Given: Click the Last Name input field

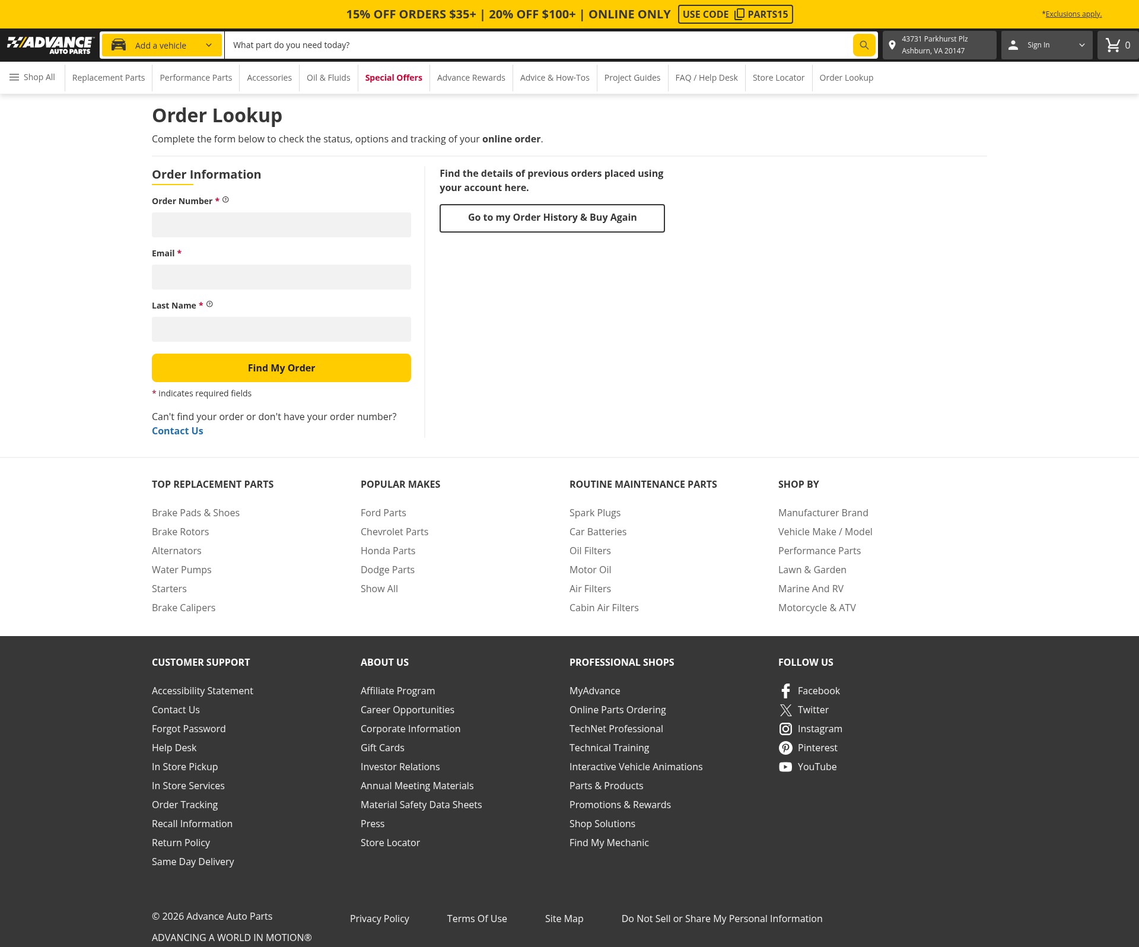Looking at the screenshot, I should 281,329.
